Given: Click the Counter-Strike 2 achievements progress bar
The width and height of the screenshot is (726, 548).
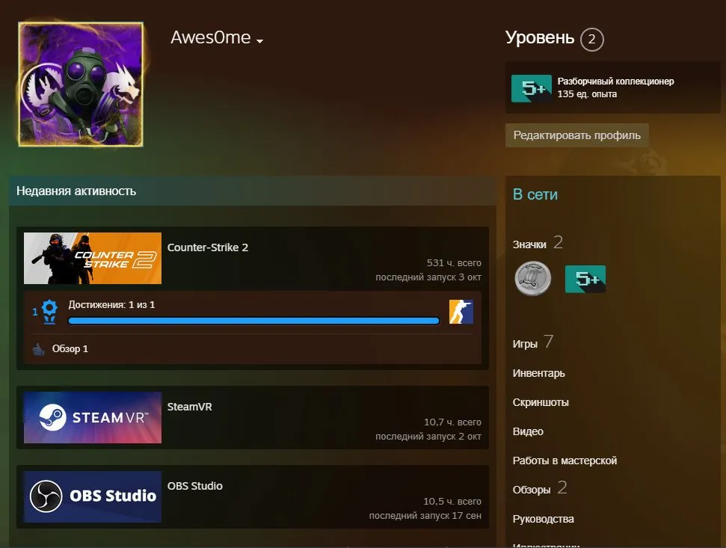Looking at the screenshot, I should pos(253,320).
